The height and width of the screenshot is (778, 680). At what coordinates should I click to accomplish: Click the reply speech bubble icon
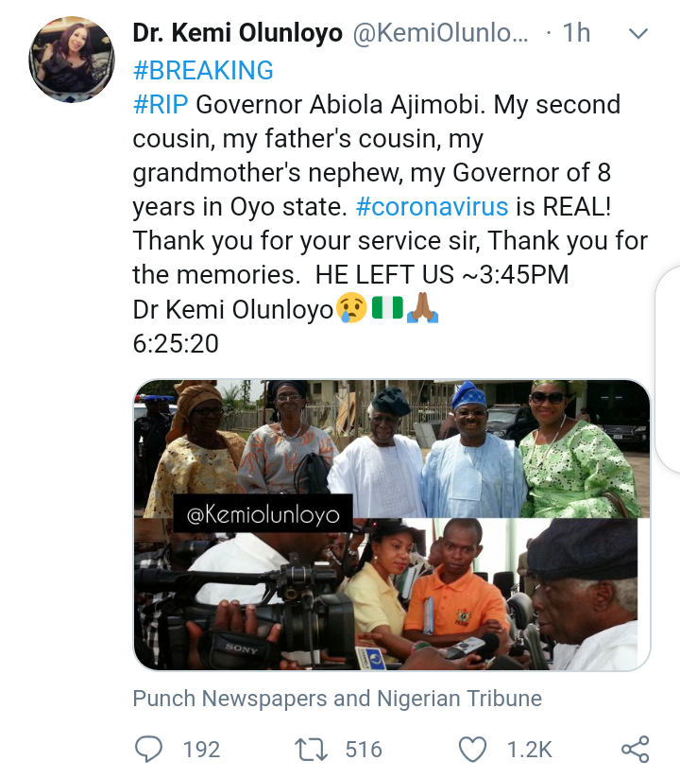click(149, 750)
